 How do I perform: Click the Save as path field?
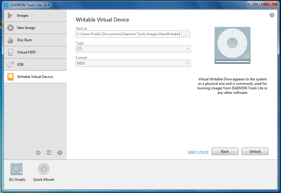128,34
